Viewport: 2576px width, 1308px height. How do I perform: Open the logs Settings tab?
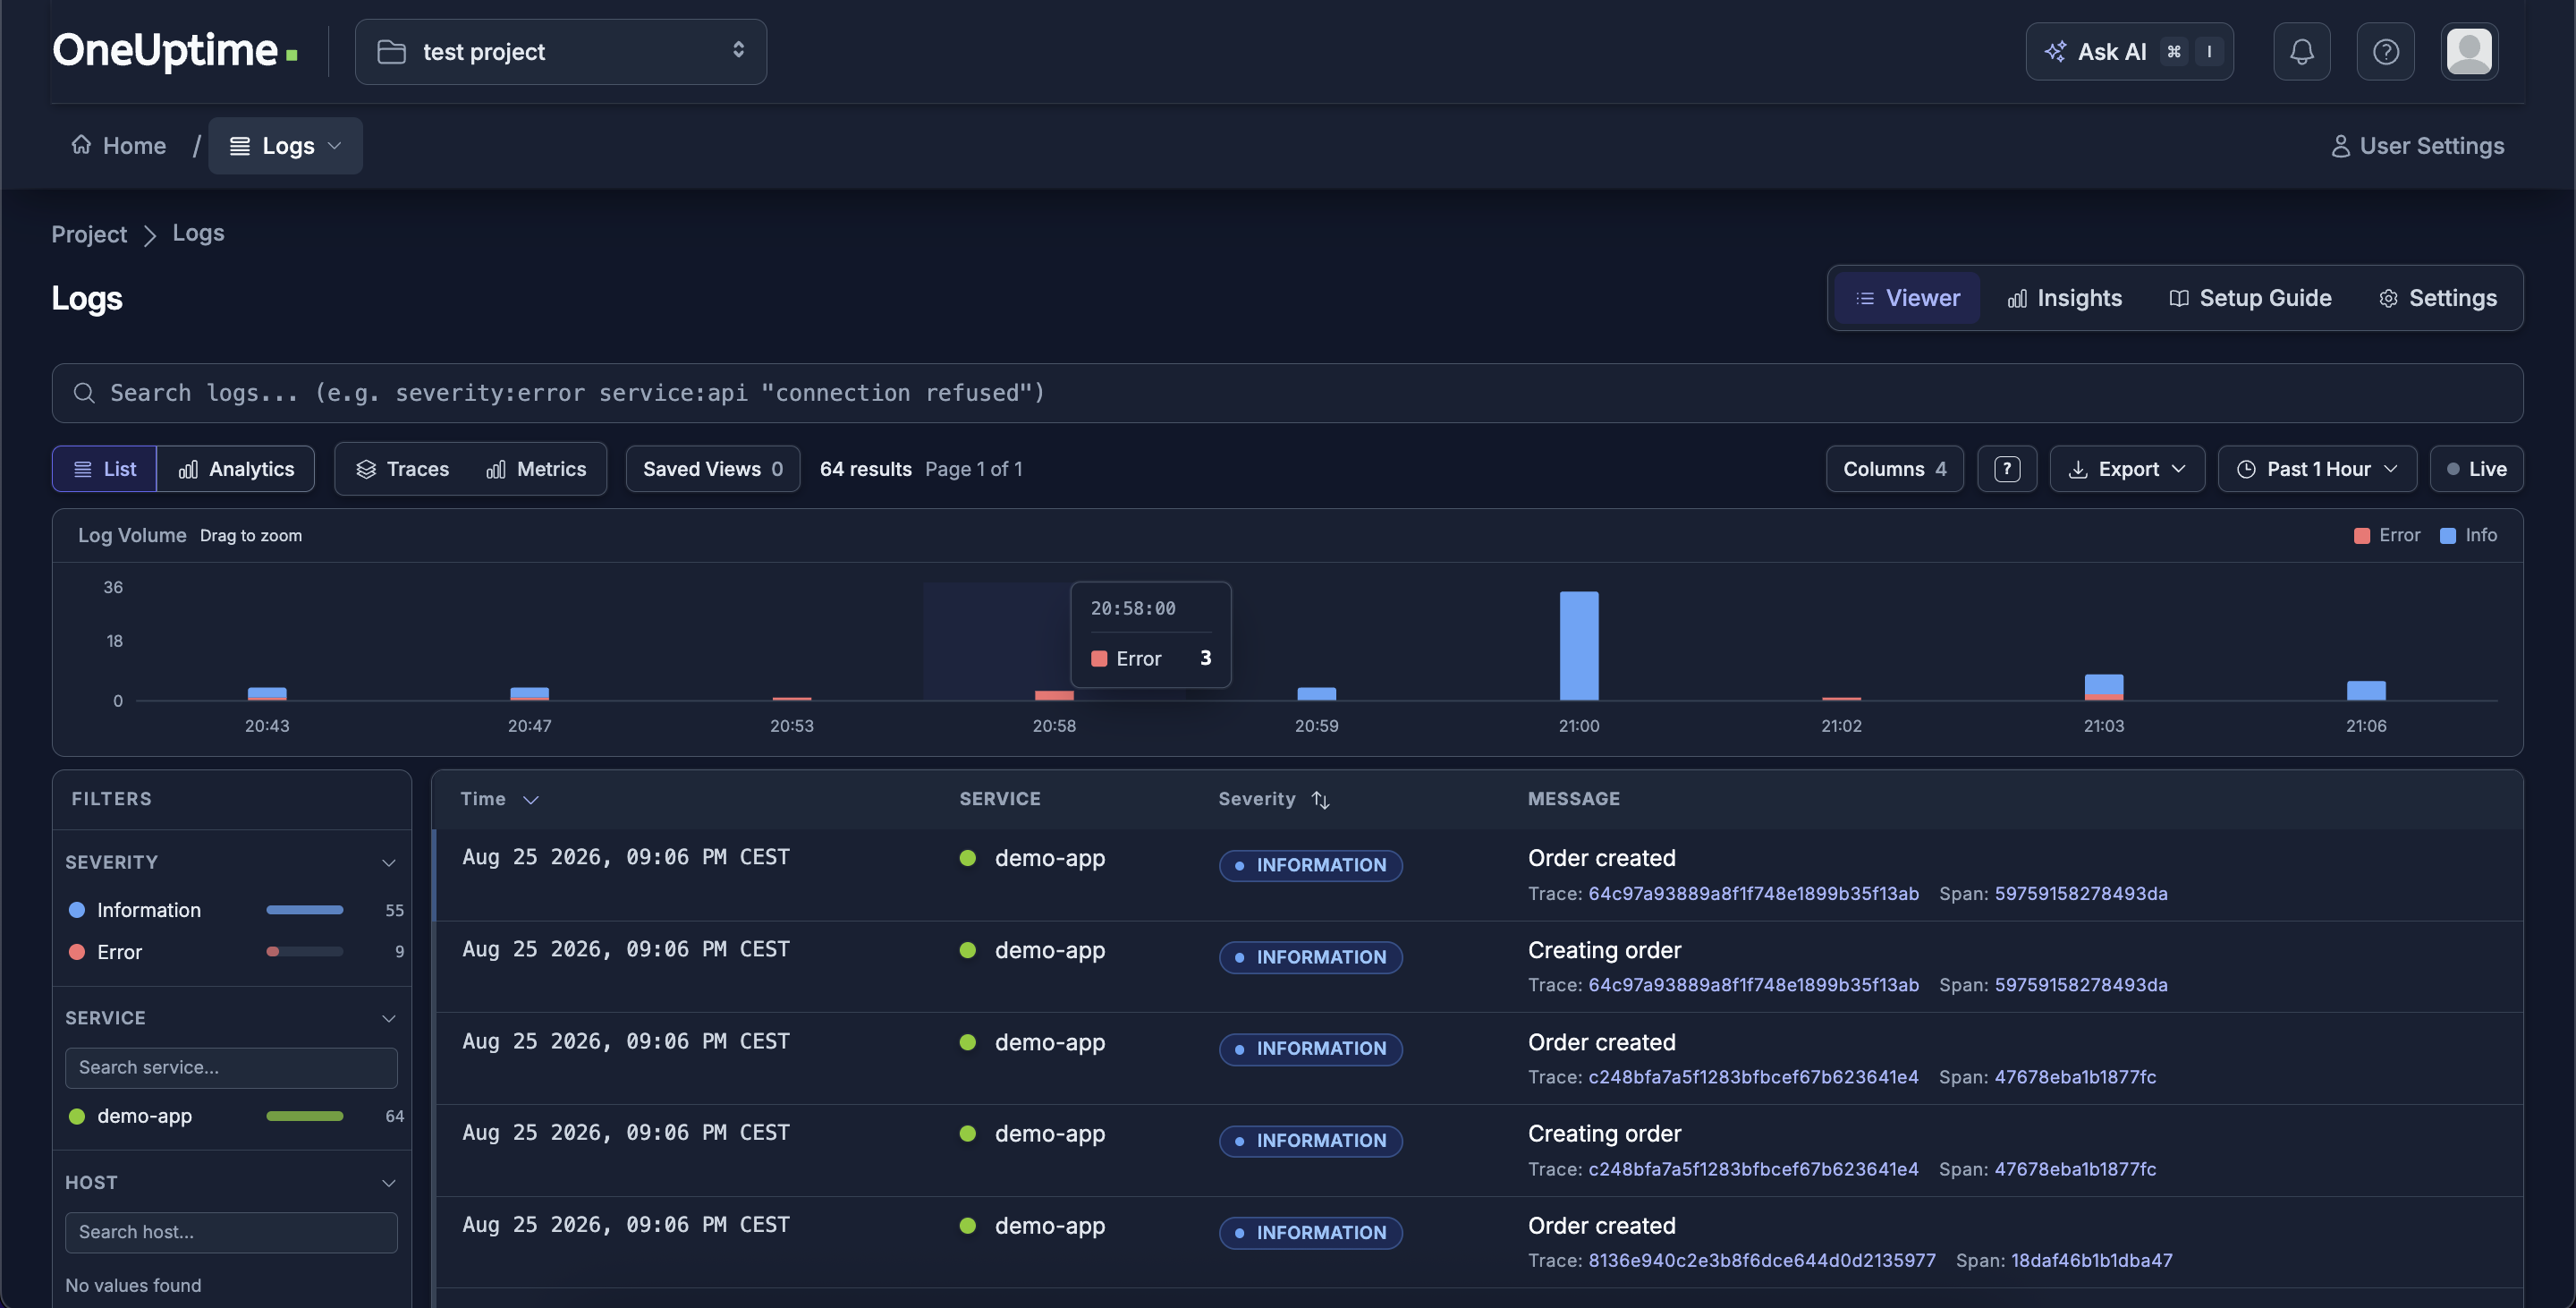pyautogui.click(x=2437, y=298)
